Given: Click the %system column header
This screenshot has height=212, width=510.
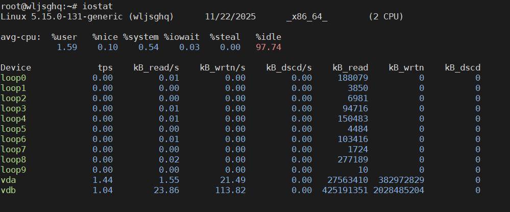Looking at the screenshot, I should [x=141, y=37].
